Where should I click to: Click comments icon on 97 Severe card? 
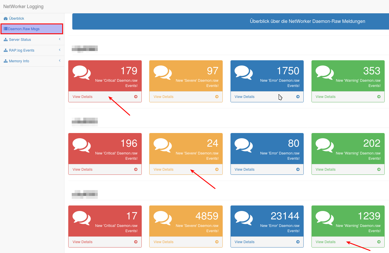pos(163,72)
